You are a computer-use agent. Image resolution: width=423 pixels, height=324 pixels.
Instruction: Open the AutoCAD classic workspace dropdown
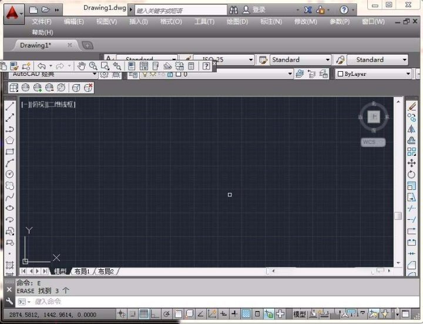[53, 74]
